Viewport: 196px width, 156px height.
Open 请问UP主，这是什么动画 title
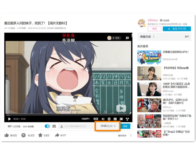[175, 101]
